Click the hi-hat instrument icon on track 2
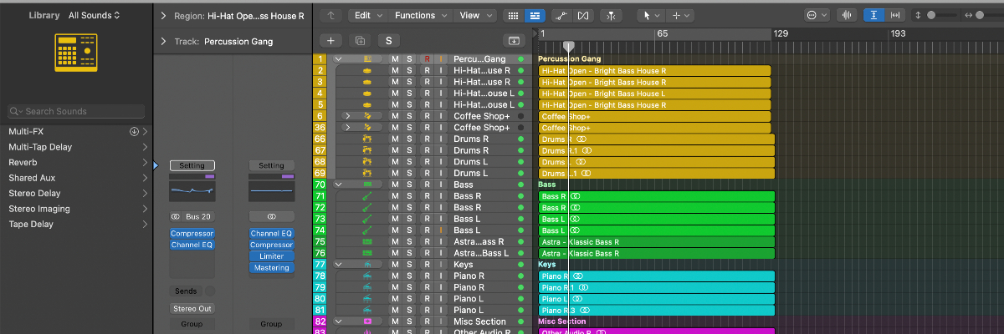Screen dimensions: 1004x334 point(367,71)
